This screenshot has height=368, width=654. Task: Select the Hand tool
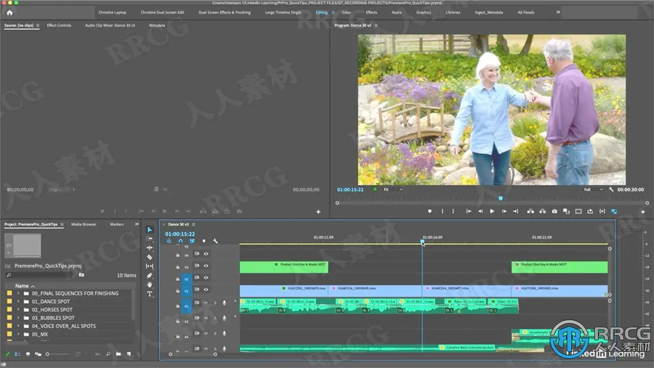coord(149,285)
